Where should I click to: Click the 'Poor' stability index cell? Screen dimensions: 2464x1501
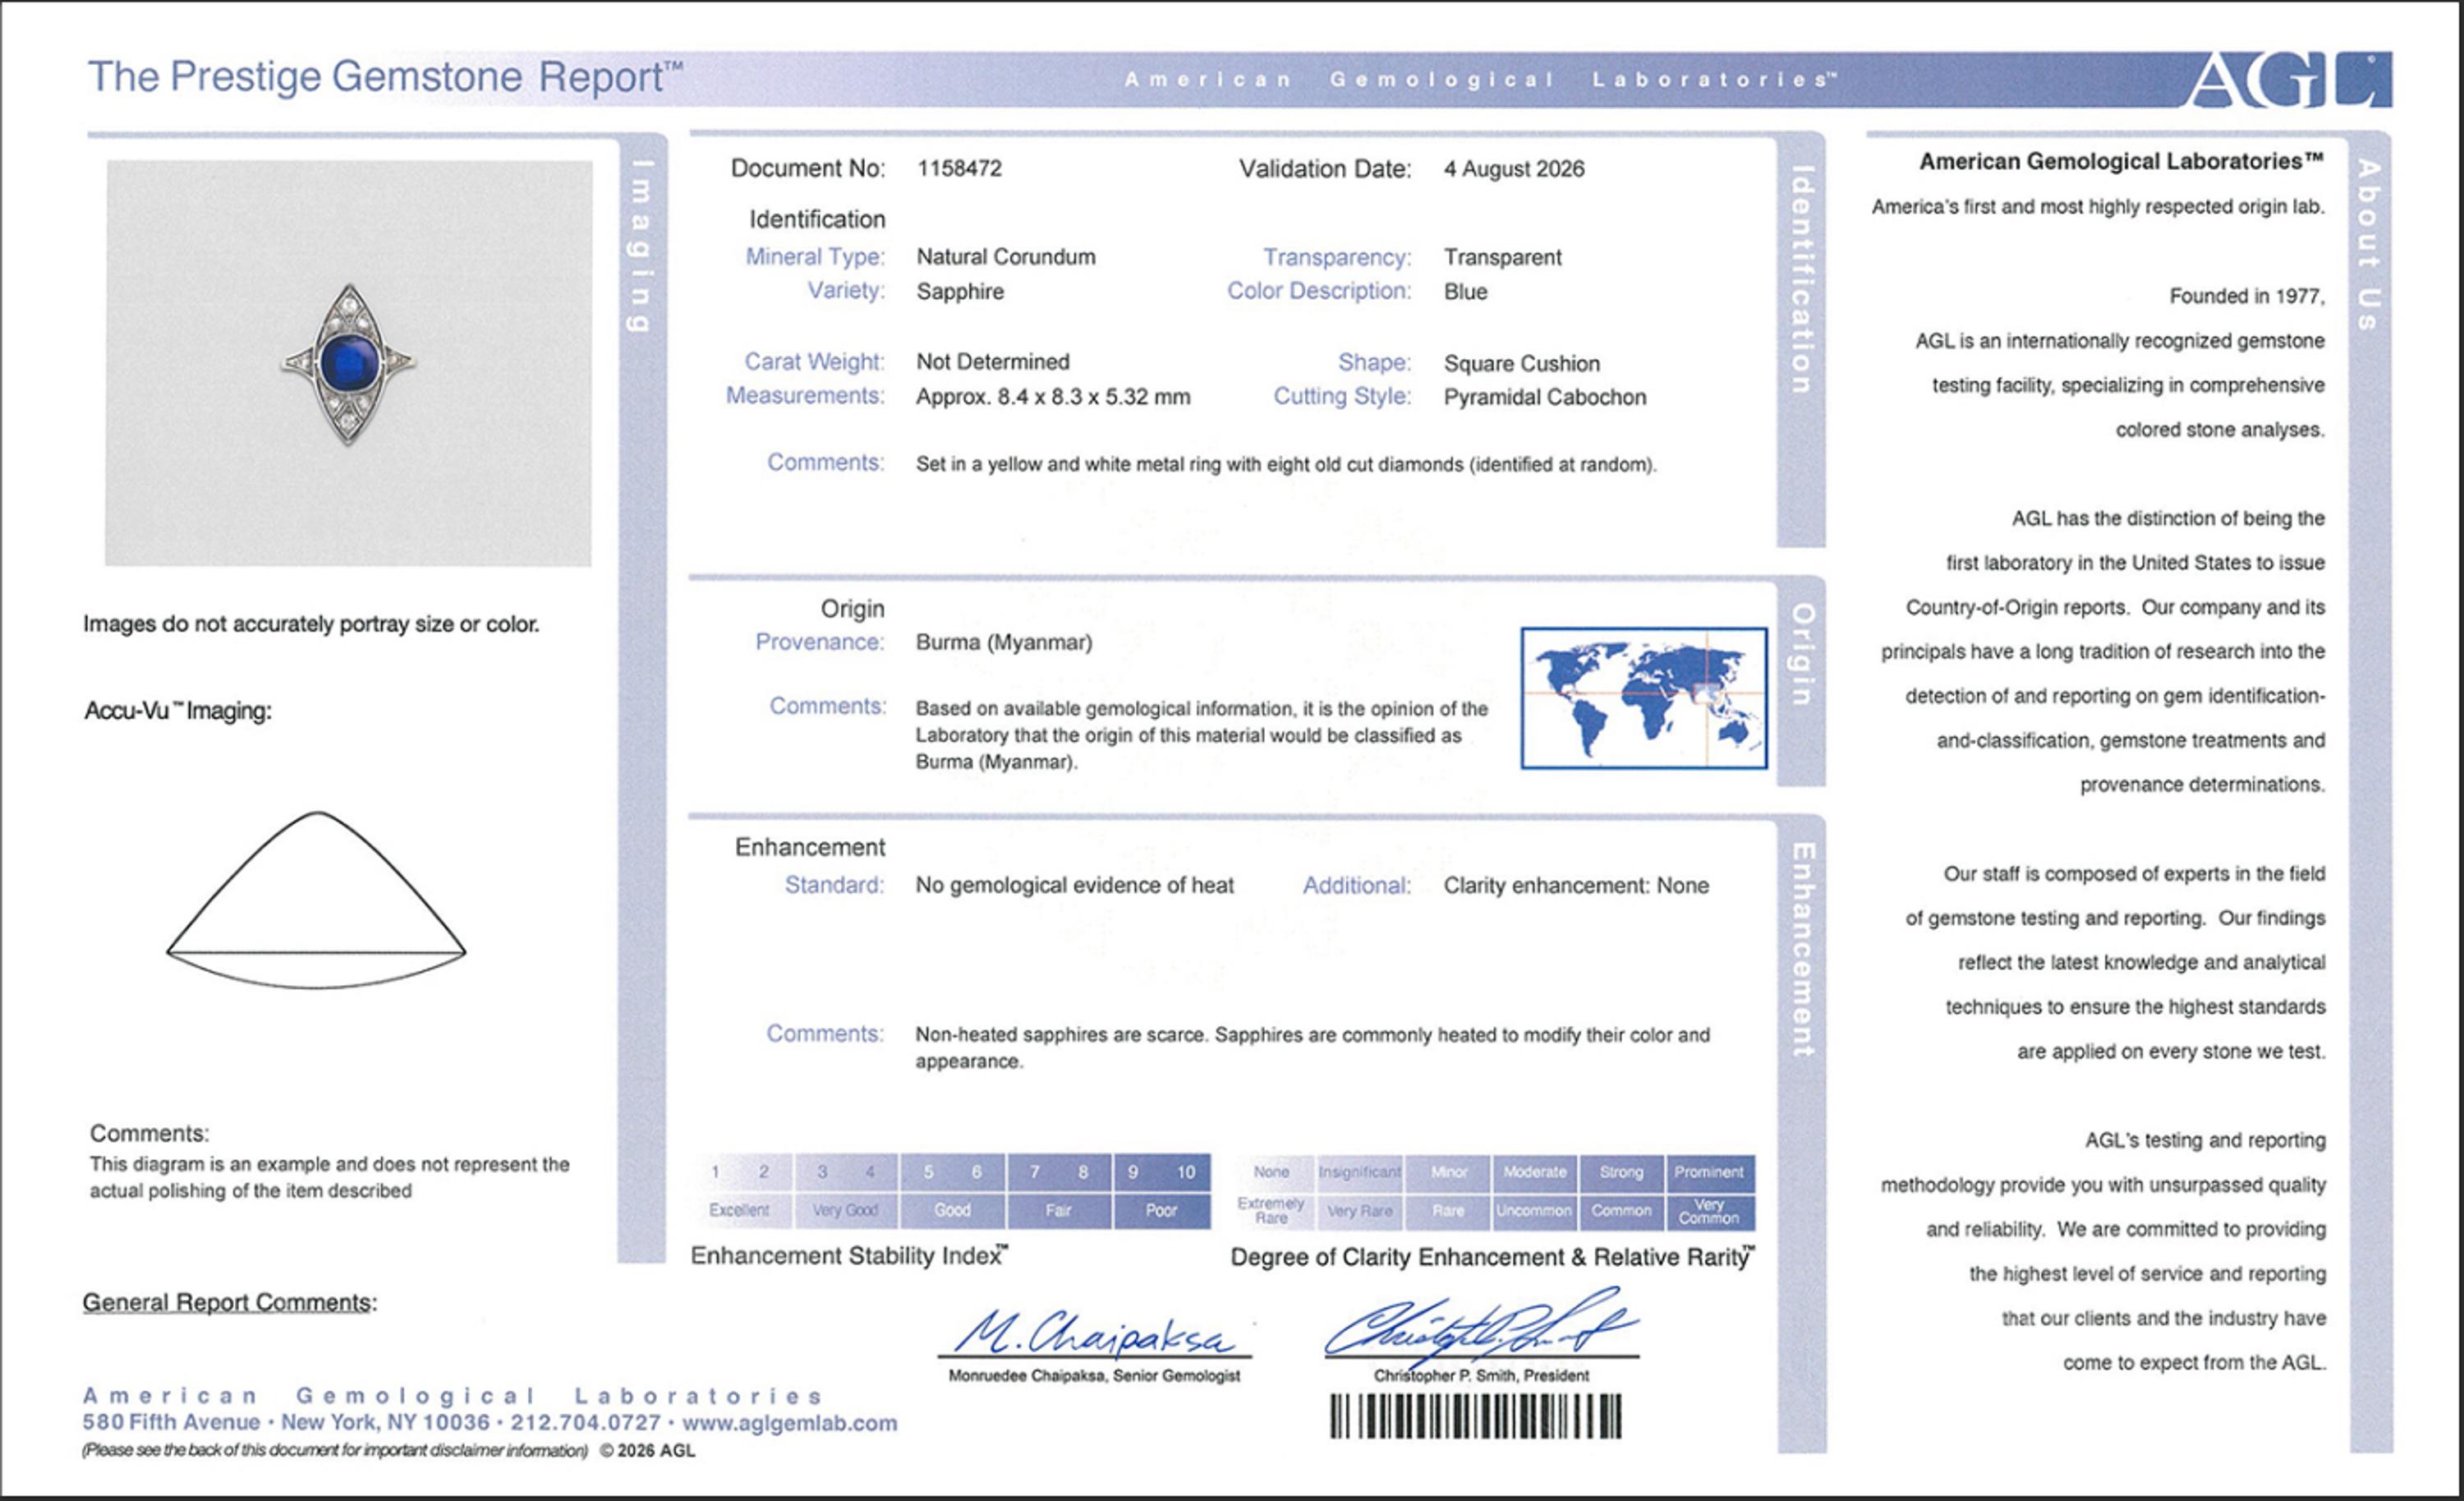1161,1210
